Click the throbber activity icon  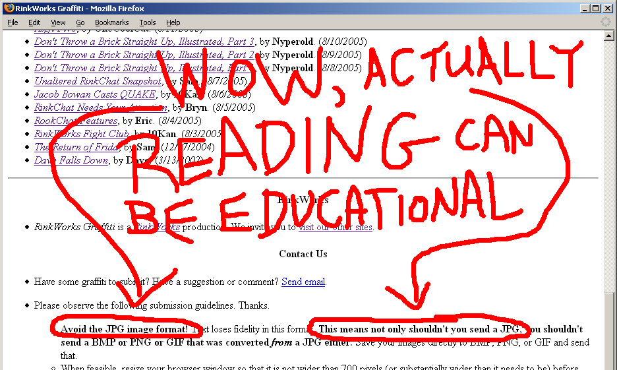[606, 22]
